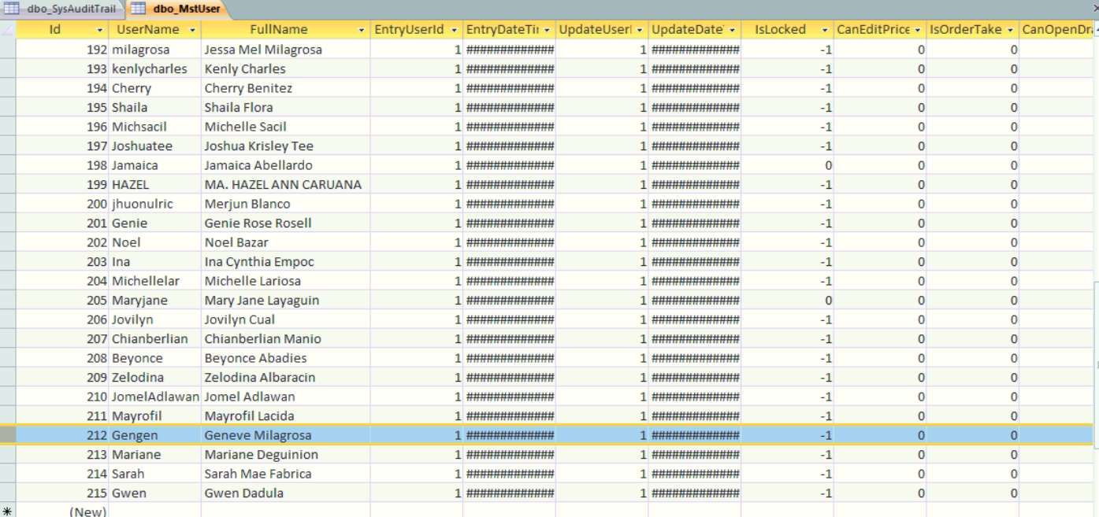Open the Id column filter dropdown
This screenshot has height=517, width=1099.
click(100, 30)
